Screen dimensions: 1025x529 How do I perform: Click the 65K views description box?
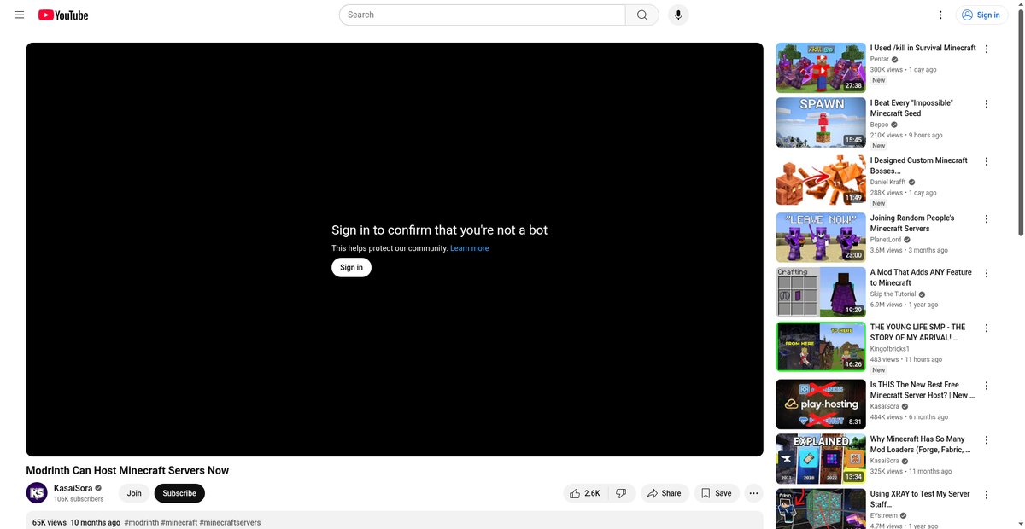click(x=395, y=520)
